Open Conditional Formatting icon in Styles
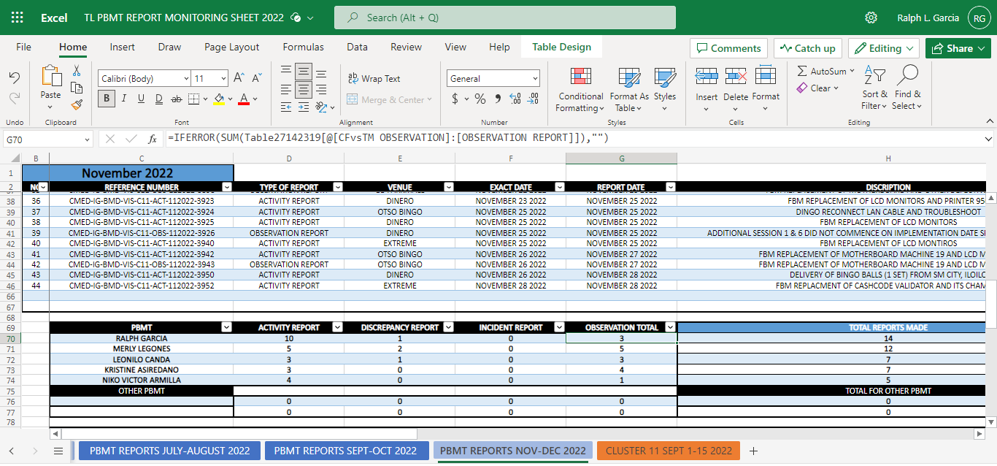 point(580,77)
